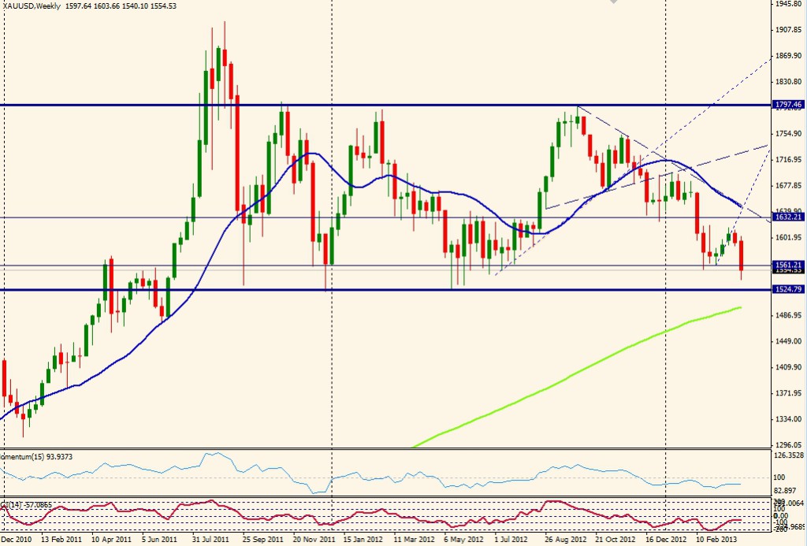Screen dimensions: 807x546
Task: Select the 1524.79 support level label
Action: 787,289
